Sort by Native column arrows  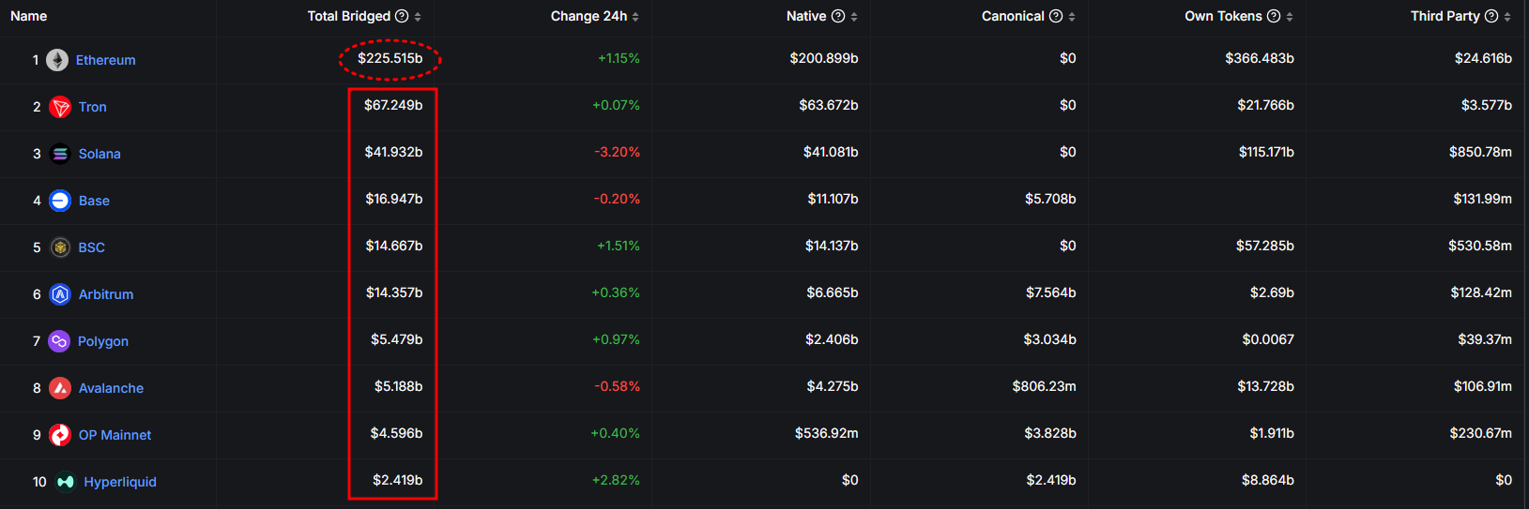[854, 17]
